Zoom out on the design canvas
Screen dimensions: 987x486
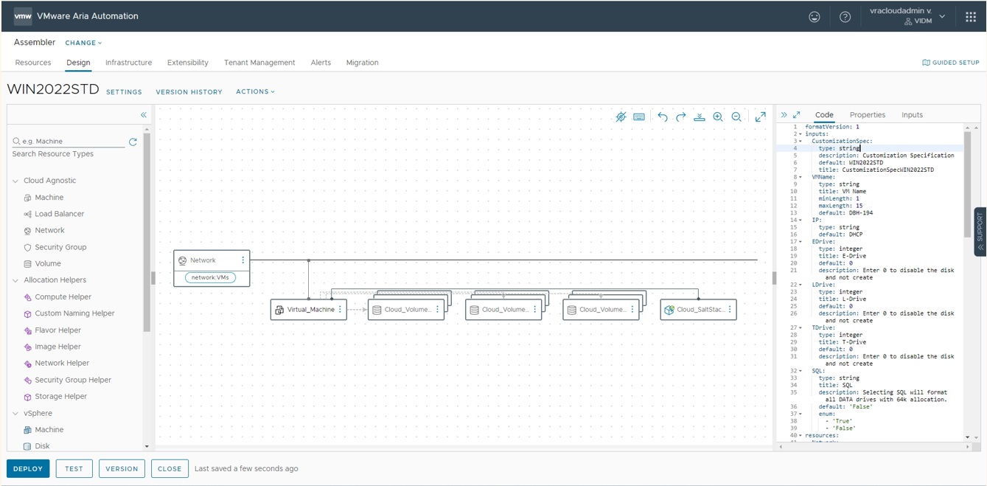736,117
